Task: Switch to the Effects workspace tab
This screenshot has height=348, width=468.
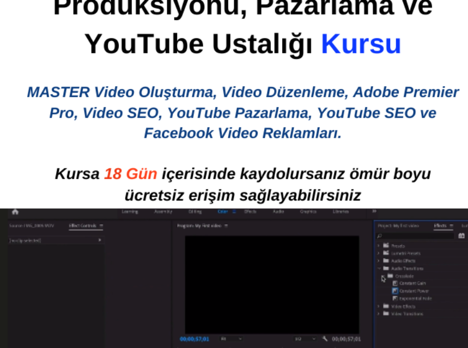Action: [x=250, y=212]
